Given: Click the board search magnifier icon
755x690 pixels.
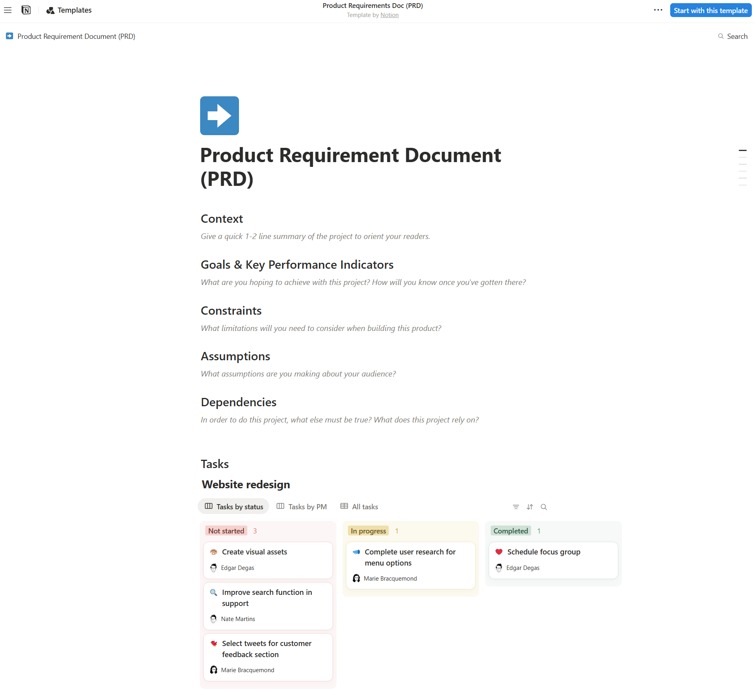Looking at the screenshot, I should click(x=544, y=507).
